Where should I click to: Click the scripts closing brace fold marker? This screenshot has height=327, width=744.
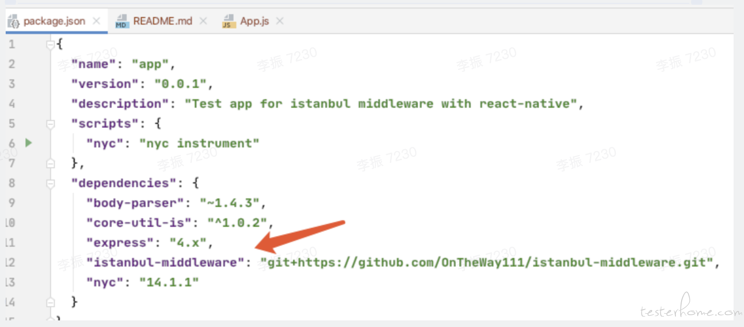50,163
